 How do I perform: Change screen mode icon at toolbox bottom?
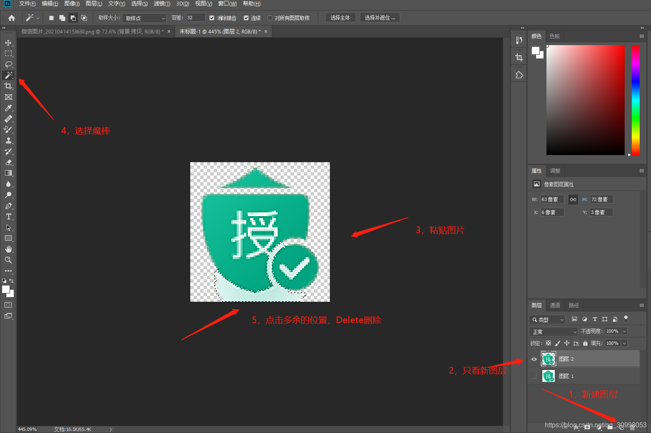point(8,316)
